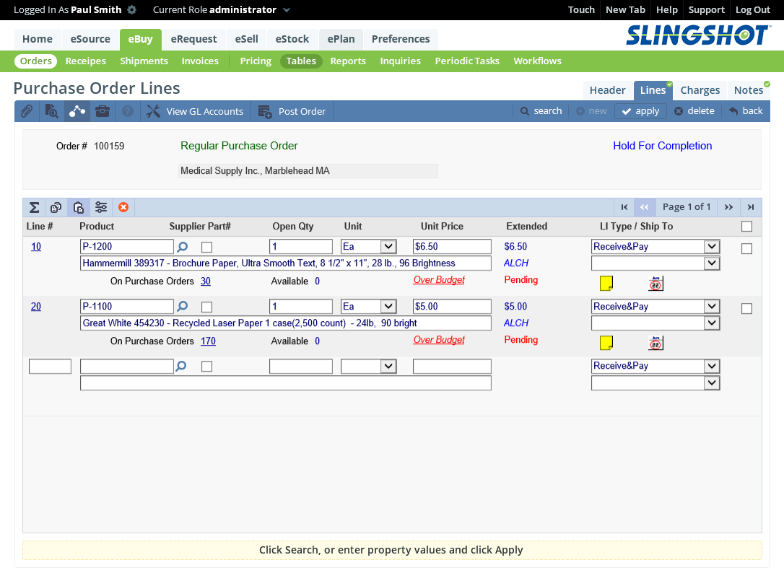Open the sliders settings icon in grid toolbar

coord(101,208)
